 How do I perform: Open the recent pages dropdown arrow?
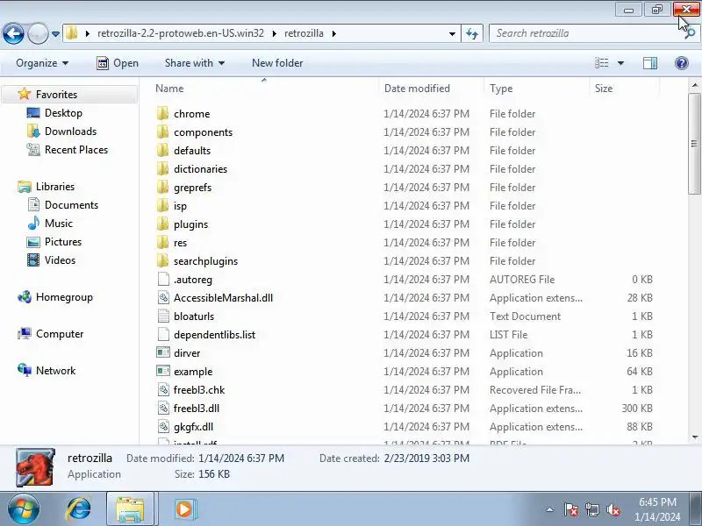(x=55, y=34)
